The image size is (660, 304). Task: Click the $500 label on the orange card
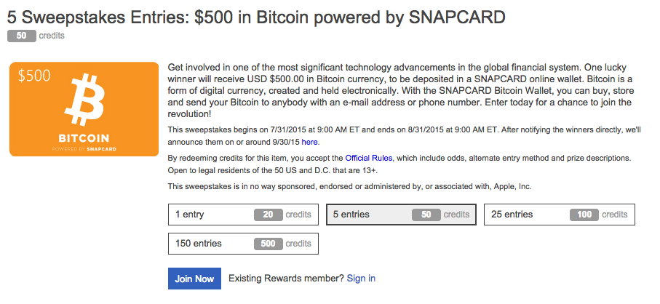pos(34,76)
